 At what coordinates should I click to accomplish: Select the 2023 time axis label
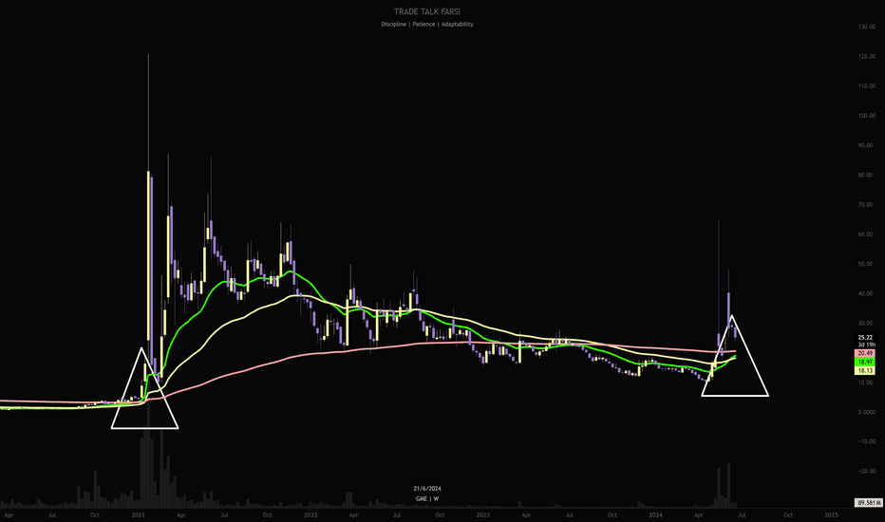tap(483, 515)
